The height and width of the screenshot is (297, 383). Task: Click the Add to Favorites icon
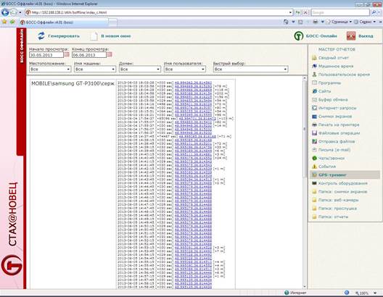12,22
